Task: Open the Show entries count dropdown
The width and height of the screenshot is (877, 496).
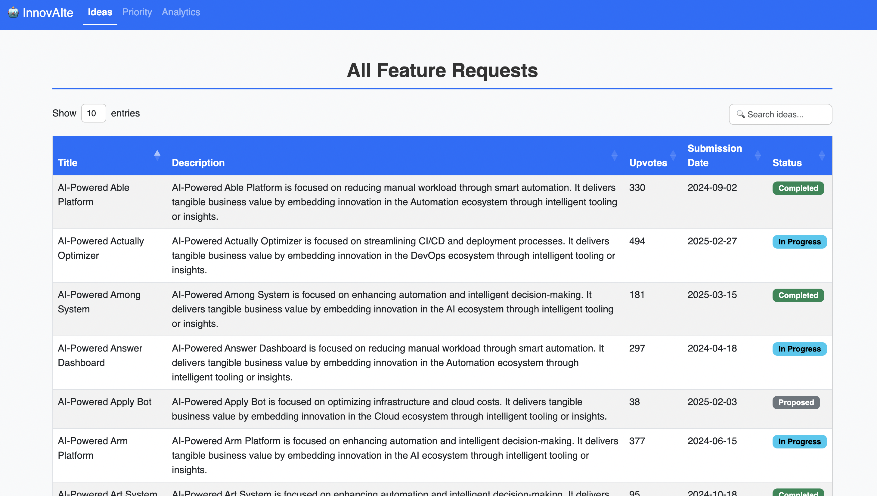Action: [x=93, y=113]
